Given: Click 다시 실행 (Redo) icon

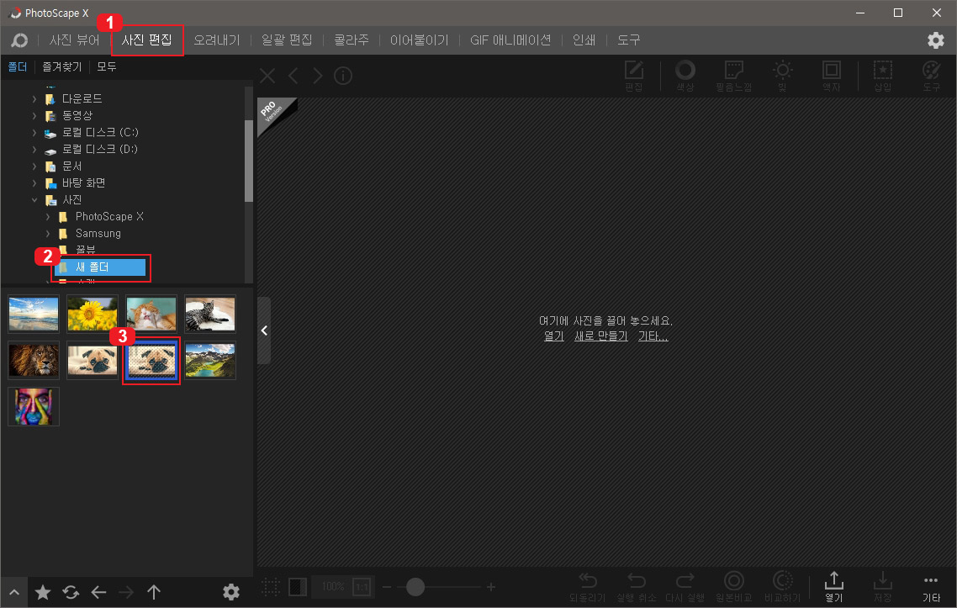Looking at the screenshot, I should (x=685, y=587).
